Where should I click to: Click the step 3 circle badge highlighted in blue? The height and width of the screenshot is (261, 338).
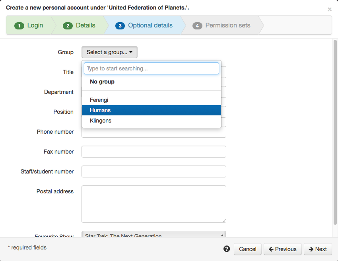click(x=120, y=25)
